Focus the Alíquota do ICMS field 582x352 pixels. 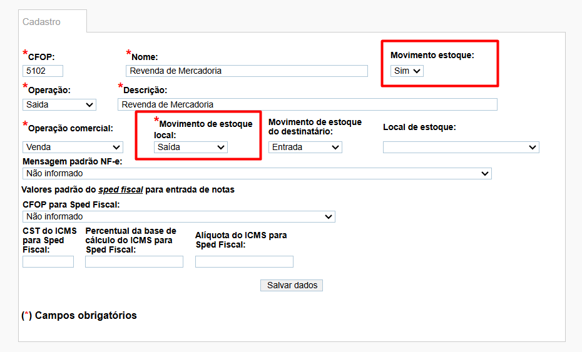pos(244,261)
